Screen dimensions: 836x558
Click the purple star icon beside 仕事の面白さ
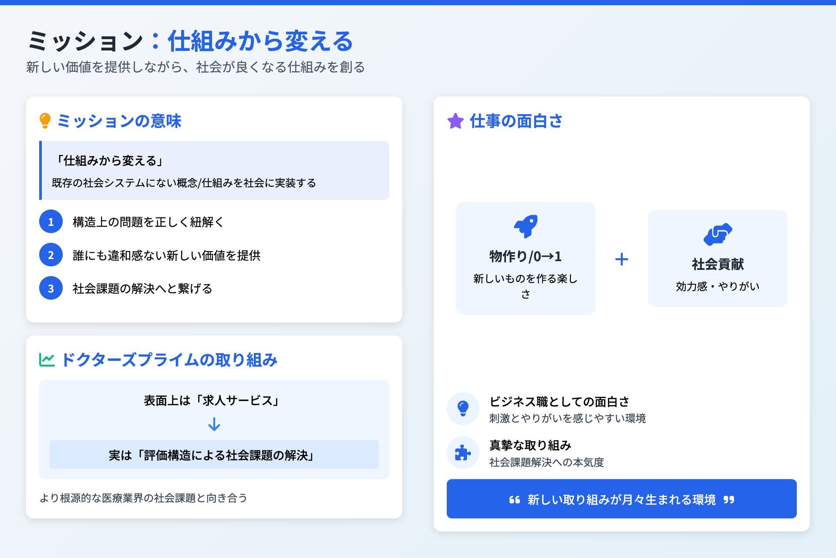(x=455, y=121)
